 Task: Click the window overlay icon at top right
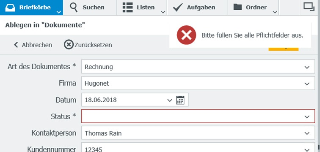309,6
